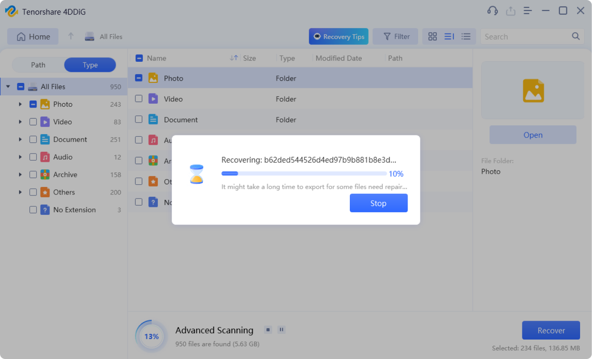Image resolution: width=592 pixels, height=359 pixels.
Task: Click the headset support icon
Action: click(x=492, y=11)
